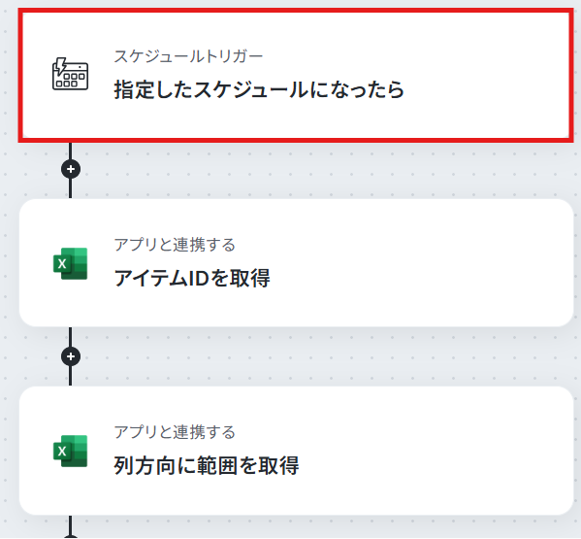The width and height of the screenshot is (581, 539).
Task: Click the 指定したスケジュールになったら title text
Action: tap(259, 89)
